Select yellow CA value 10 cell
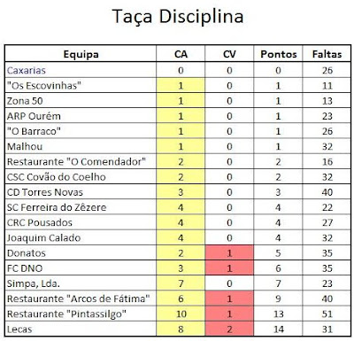Viewport: 354px width, 341px height. (181, 314)
